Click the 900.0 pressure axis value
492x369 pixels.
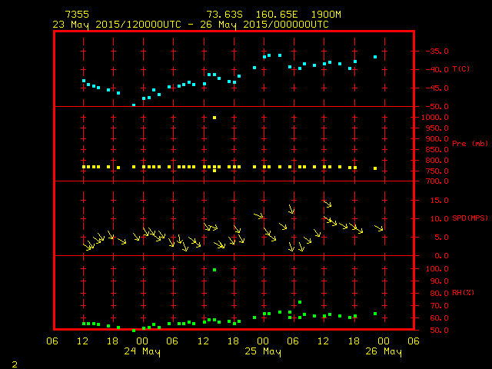click(x=437, y=138)
